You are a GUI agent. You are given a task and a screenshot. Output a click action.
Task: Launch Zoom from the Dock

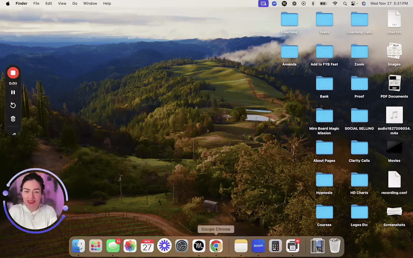click(x=258, y=246)
